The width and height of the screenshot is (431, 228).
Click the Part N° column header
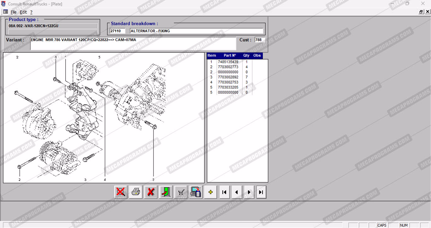pyautogui.click(x=230, y=56)
